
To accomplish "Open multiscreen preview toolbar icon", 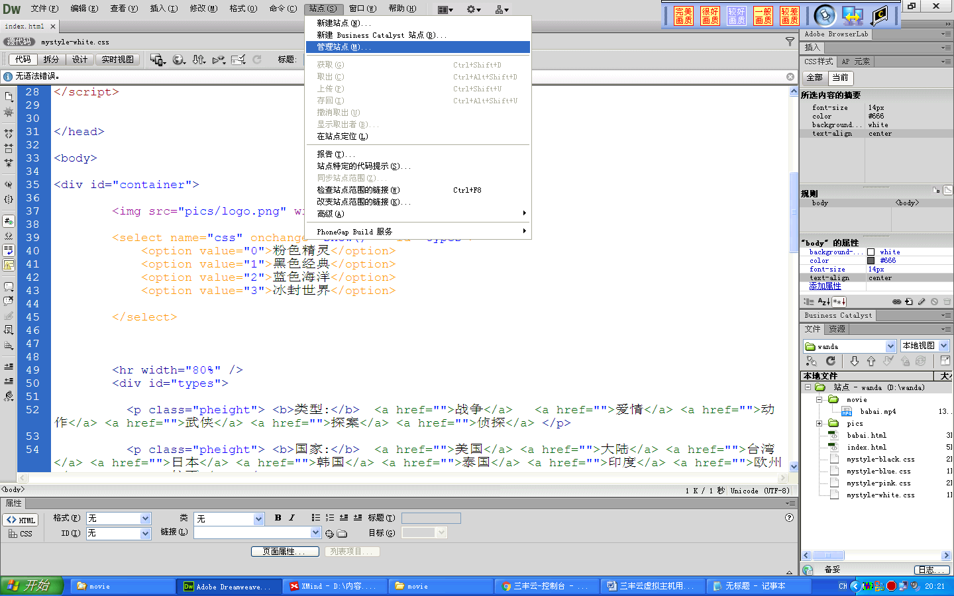I will 158,60.
